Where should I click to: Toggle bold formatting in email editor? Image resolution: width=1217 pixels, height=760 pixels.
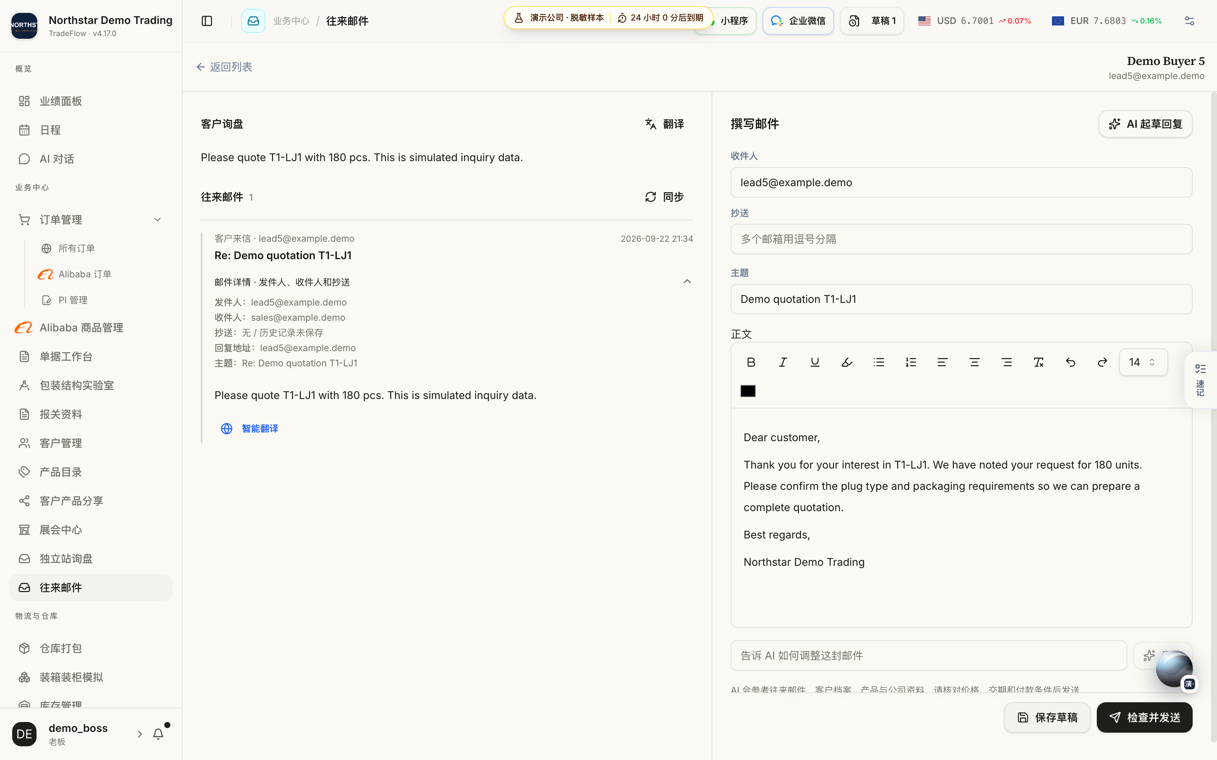tap(751, 363)
